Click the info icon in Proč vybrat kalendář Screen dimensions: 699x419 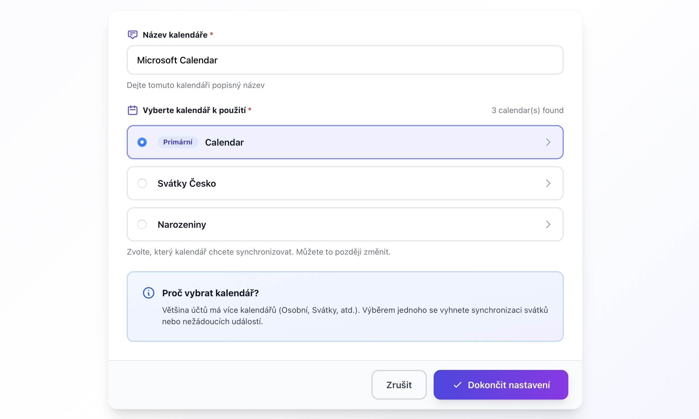click(x=148, y=293)
